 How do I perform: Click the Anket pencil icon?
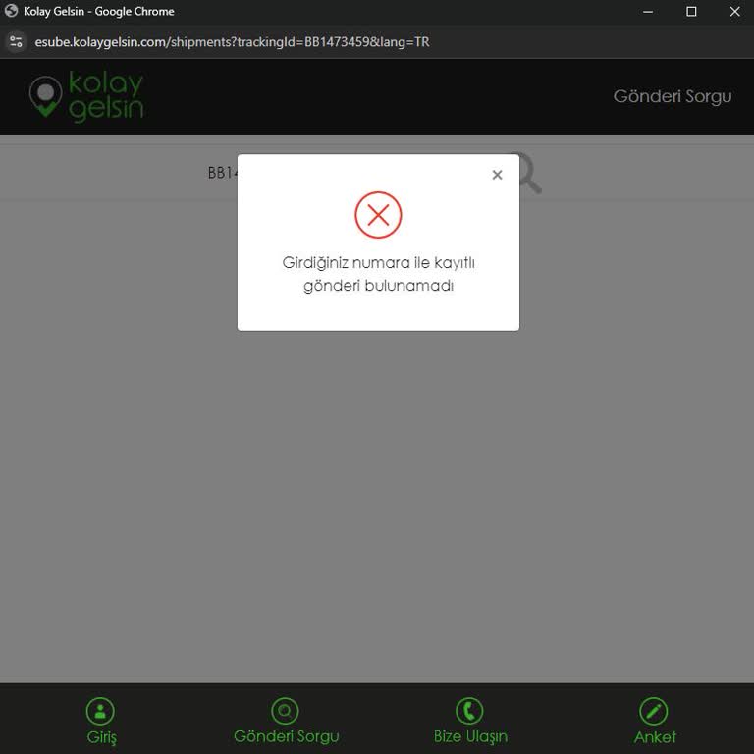654,711
